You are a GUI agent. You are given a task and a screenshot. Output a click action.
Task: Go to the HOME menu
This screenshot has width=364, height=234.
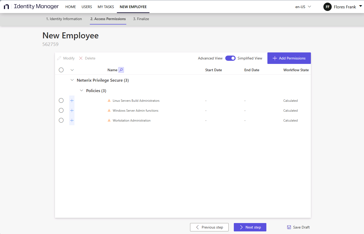(x=71, y=7)
